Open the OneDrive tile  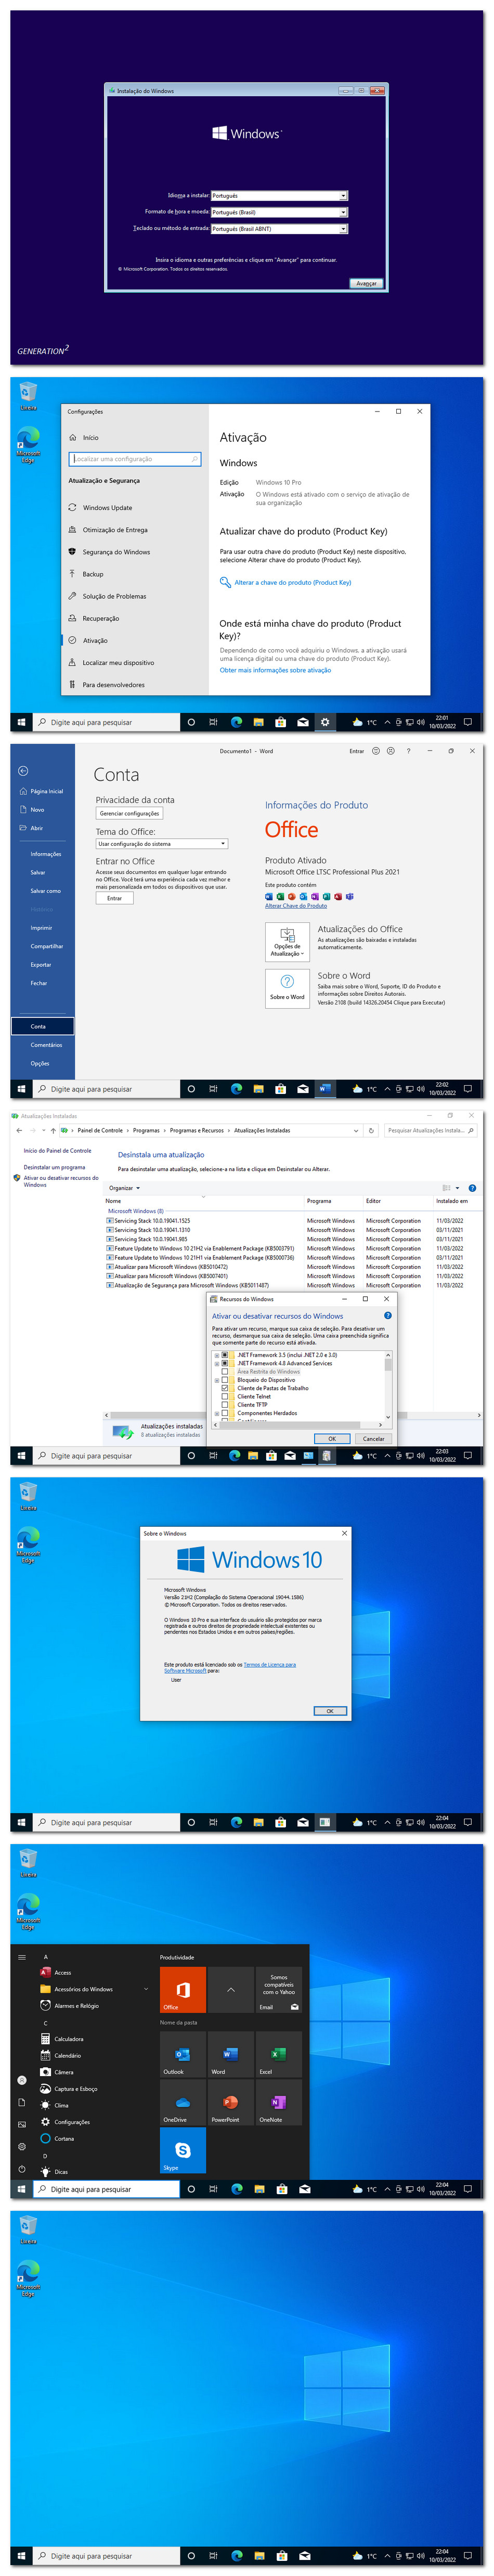183,2101
